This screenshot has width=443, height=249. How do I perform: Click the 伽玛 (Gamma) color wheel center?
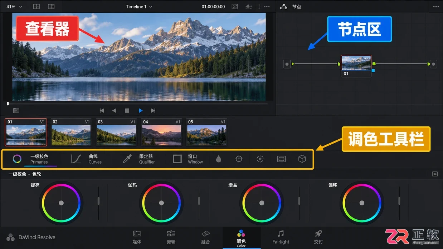(161, 203)
